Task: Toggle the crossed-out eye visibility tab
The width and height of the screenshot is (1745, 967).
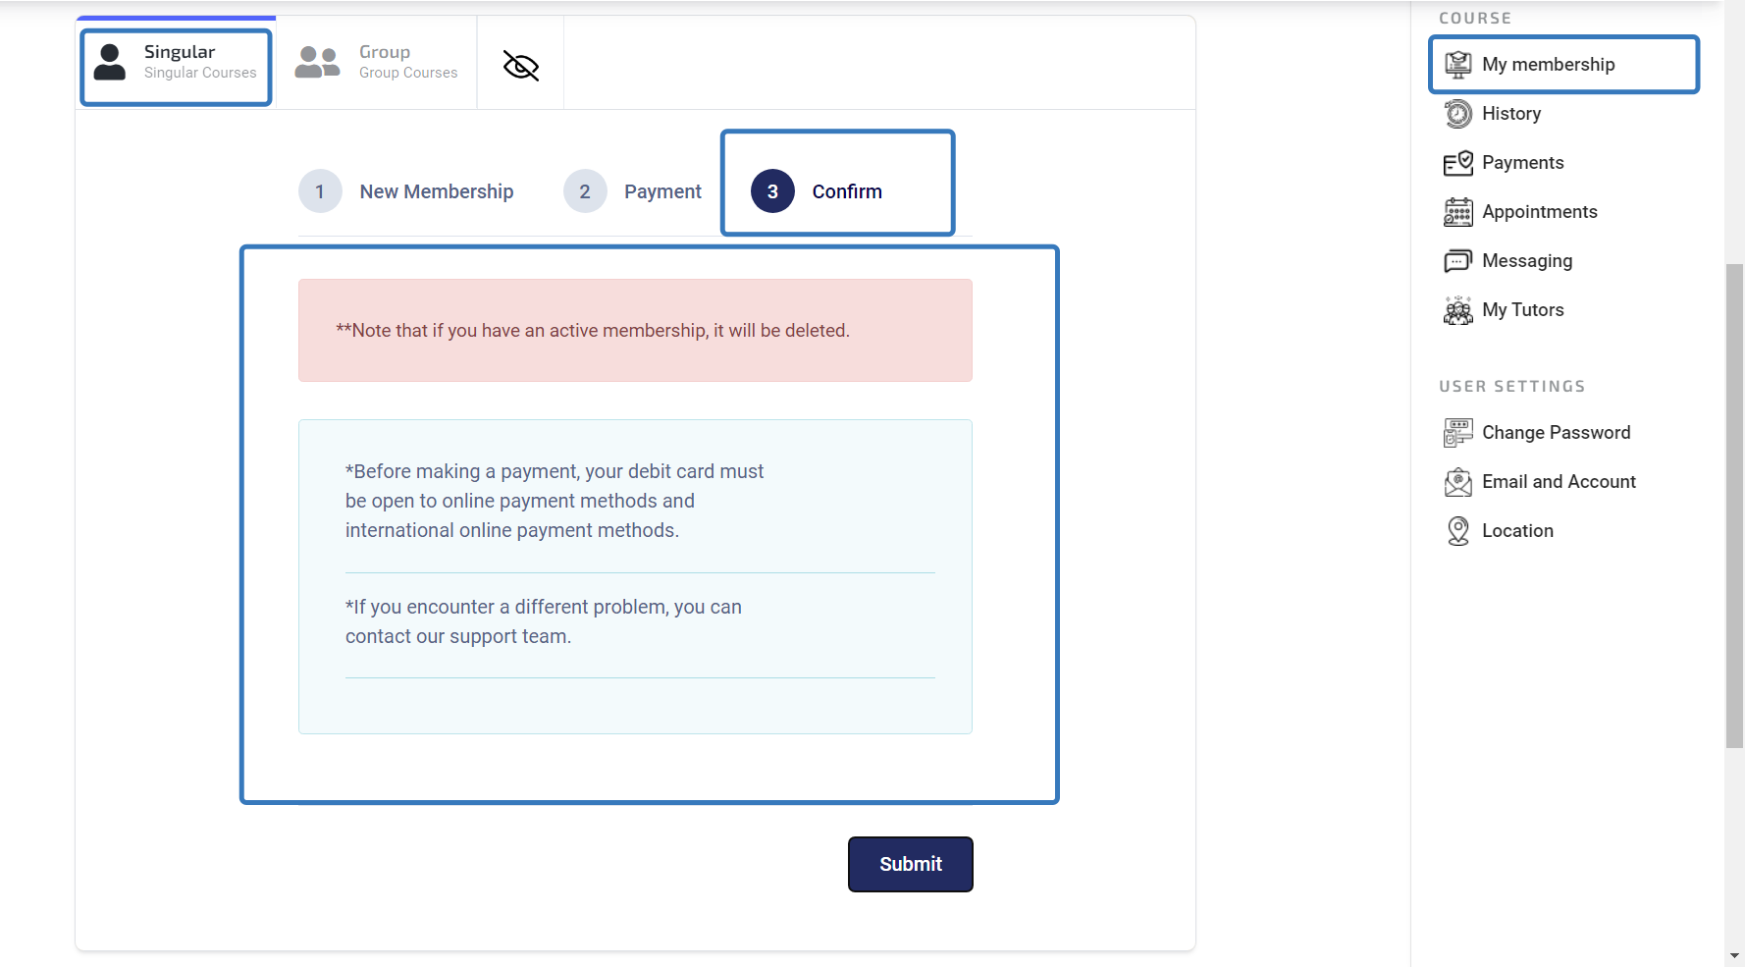Action: pos(521,66)
